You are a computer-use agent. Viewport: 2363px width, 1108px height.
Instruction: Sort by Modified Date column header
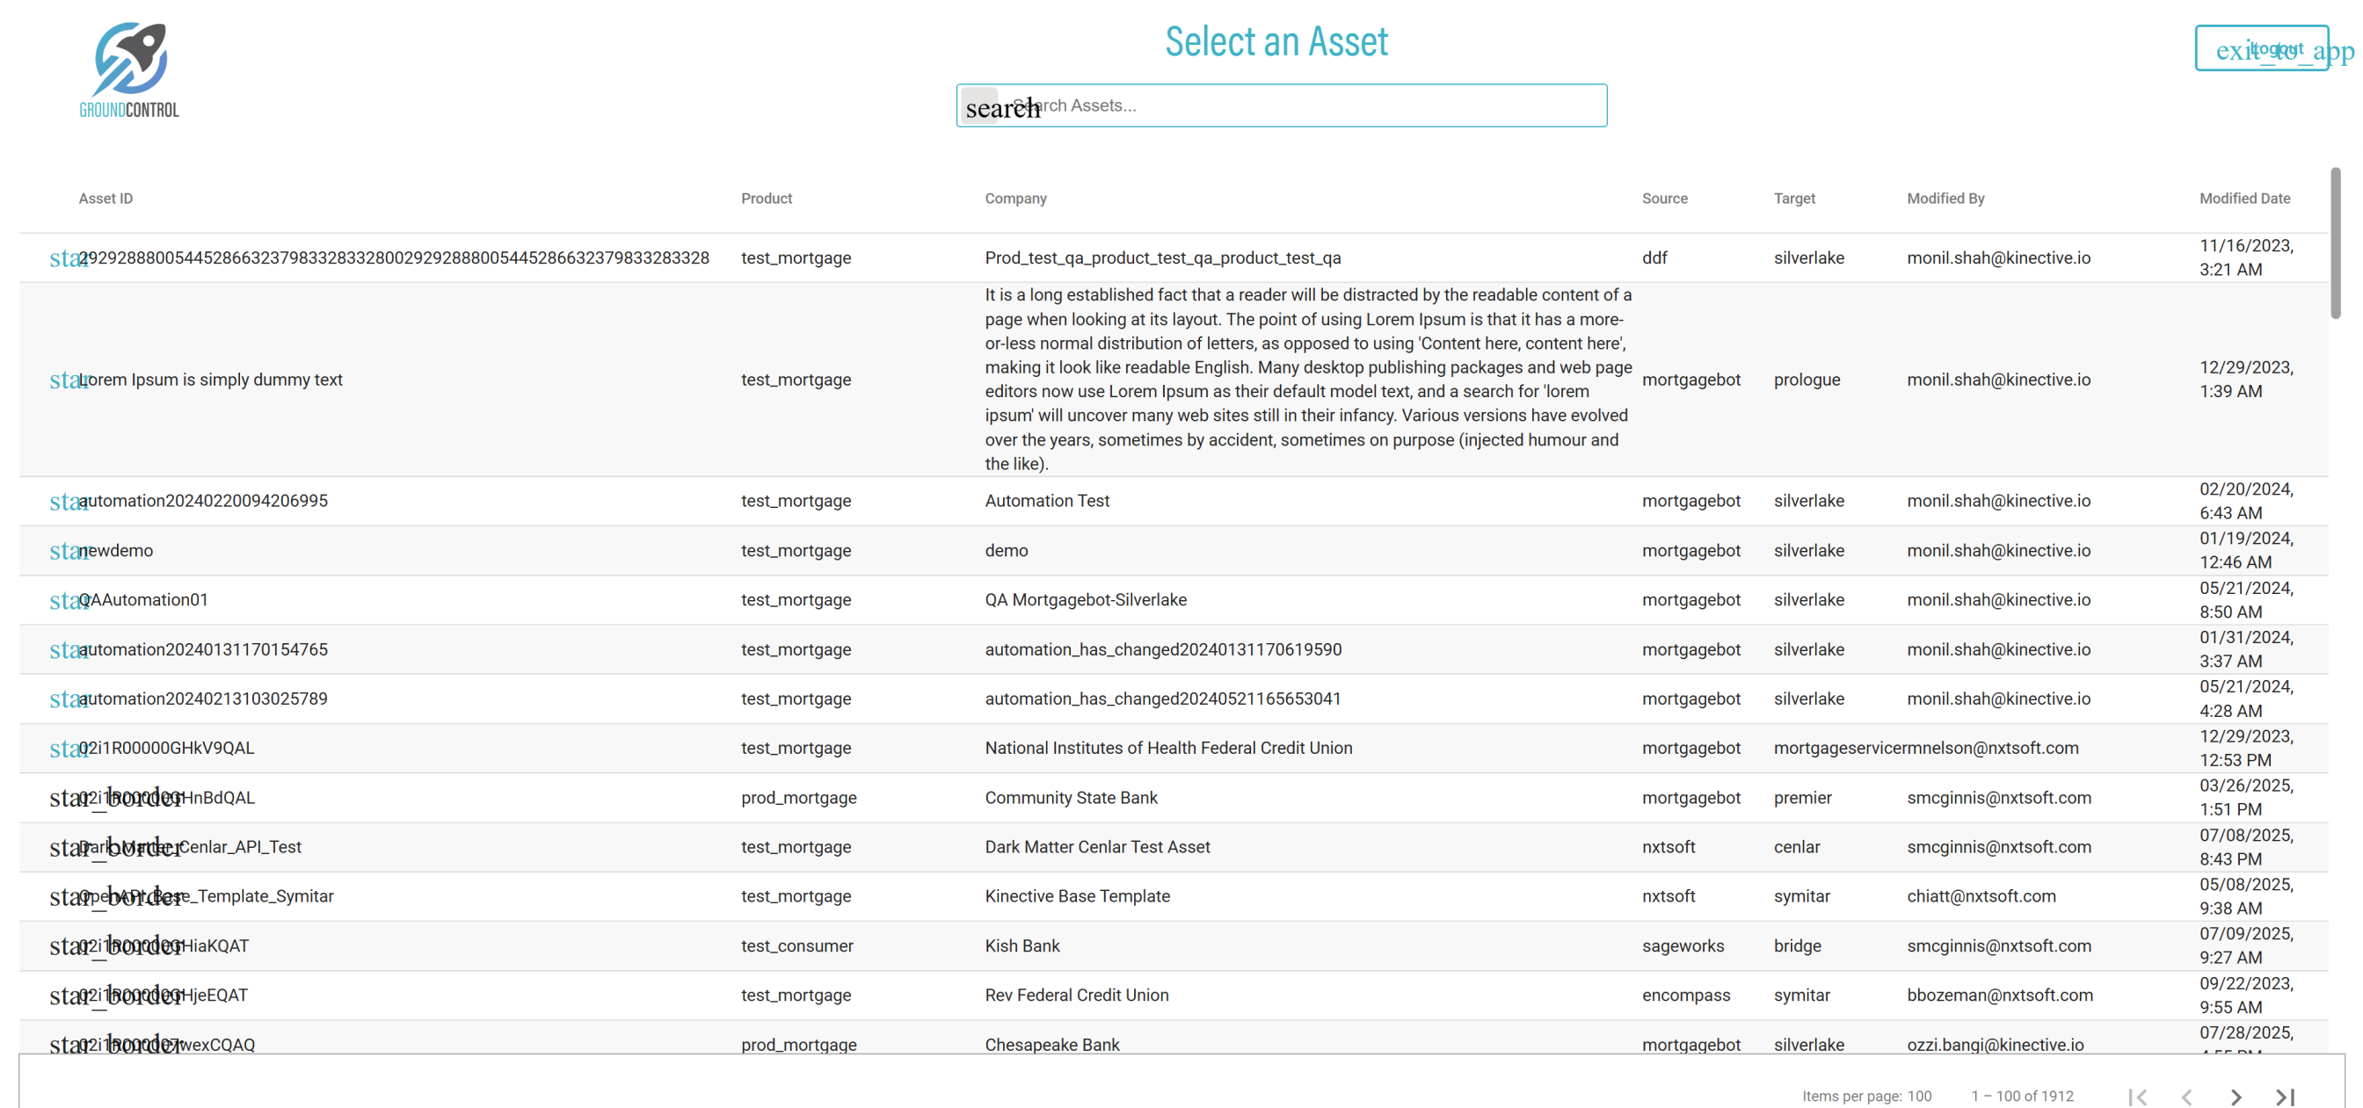2243,198
